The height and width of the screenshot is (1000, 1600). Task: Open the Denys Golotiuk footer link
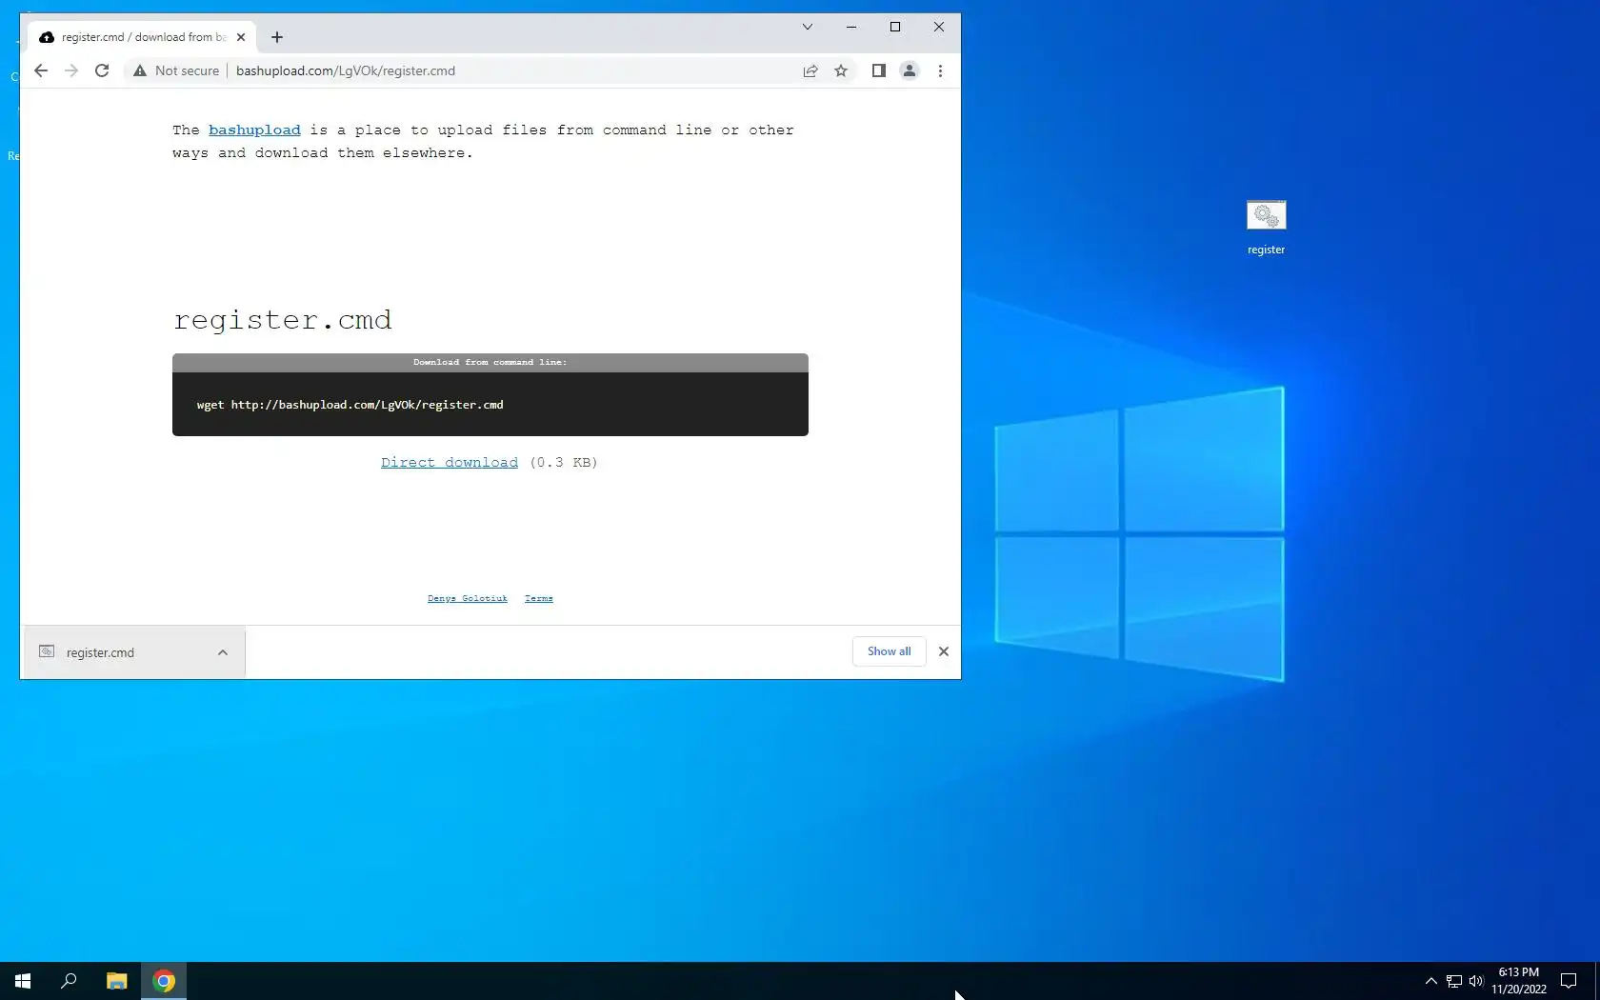point(468,598)
